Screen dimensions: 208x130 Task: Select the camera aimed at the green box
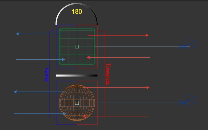click(x=189, y=44)
